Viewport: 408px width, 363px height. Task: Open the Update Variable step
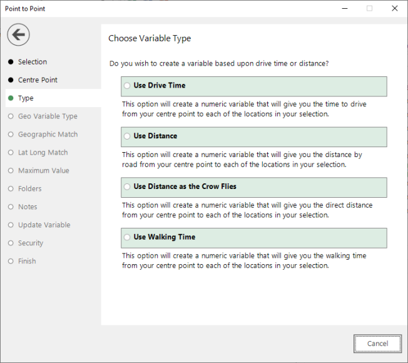(x=44, y=225)
